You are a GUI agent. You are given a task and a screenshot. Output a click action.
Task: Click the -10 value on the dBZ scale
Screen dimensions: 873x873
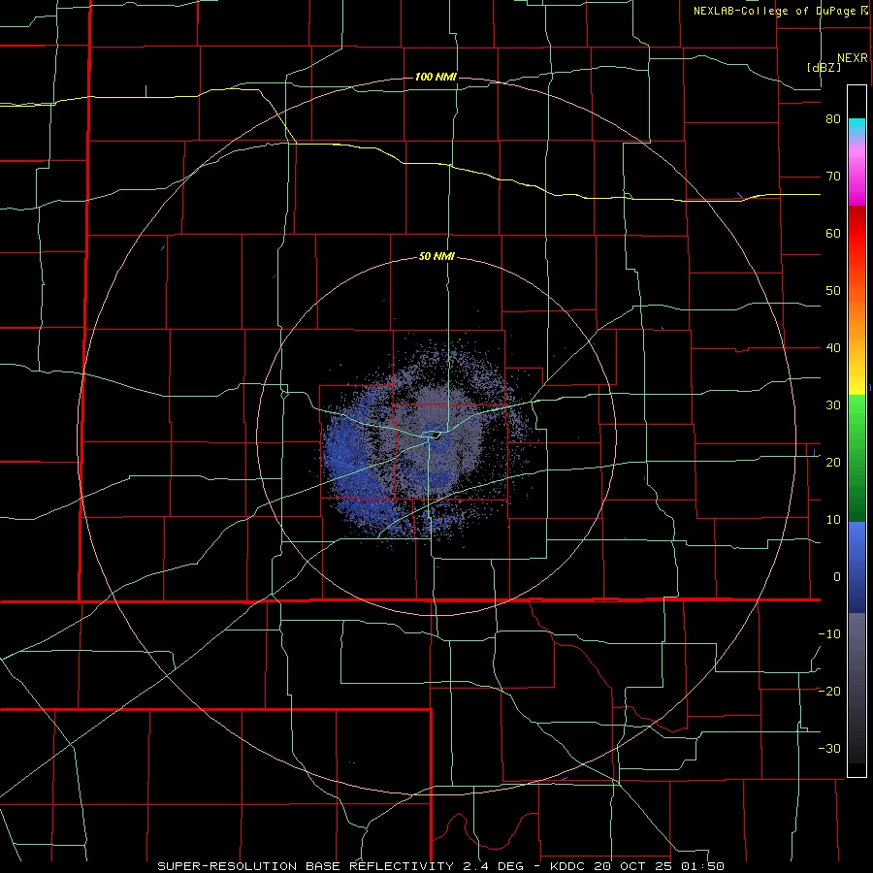pos(829,634)
